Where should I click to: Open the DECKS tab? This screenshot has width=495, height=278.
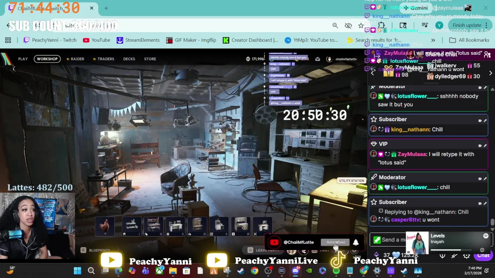coord(129,59)
